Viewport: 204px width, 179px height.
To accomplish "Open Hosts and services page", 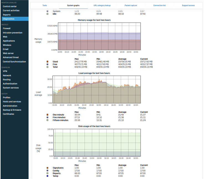I will [12, 102].
